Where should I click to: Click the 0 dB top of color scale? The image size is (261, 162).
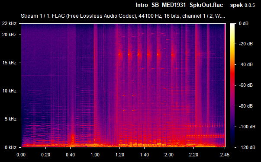pos(244,23)
